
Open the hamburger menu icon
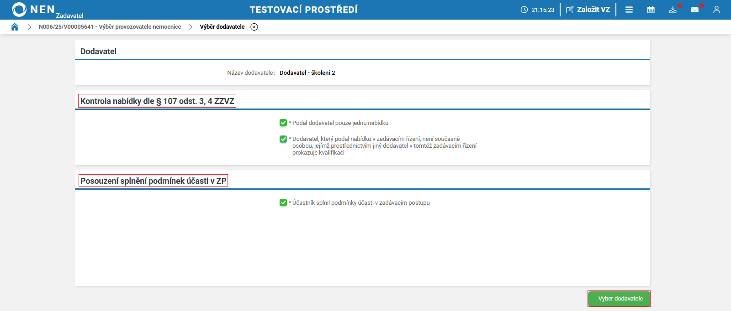coord(629,10)
